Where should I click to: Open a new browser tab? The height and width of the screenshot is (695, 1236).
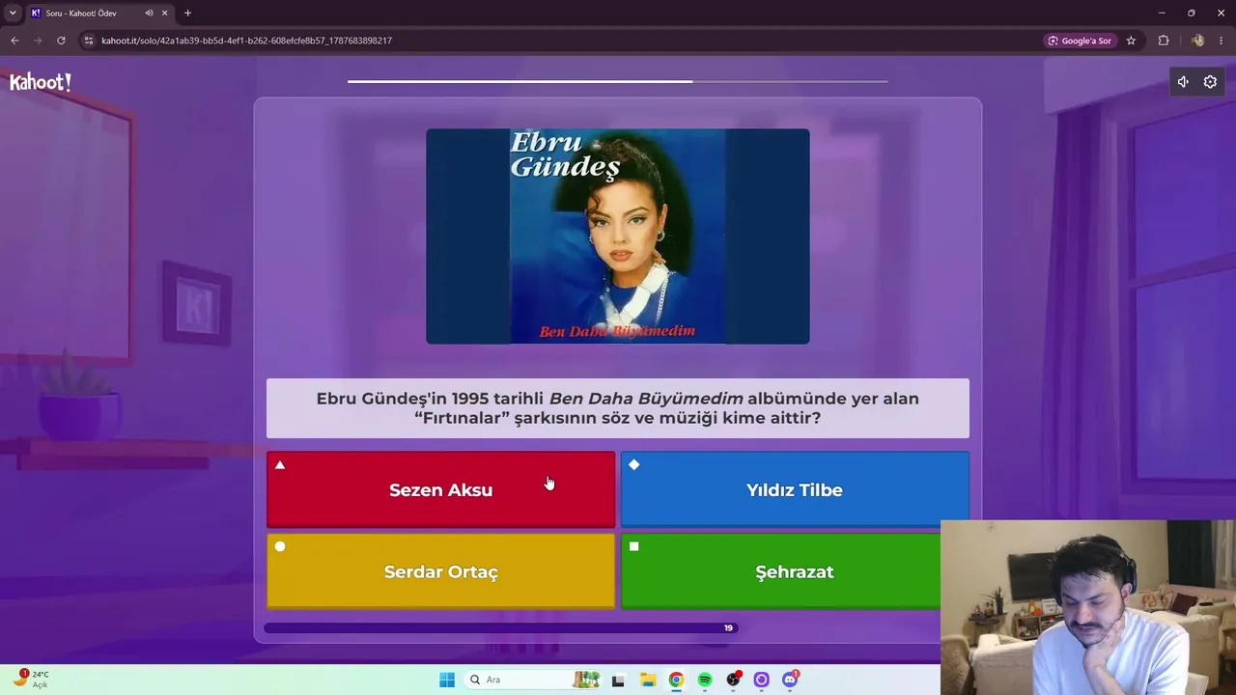(x=187, y=14)
